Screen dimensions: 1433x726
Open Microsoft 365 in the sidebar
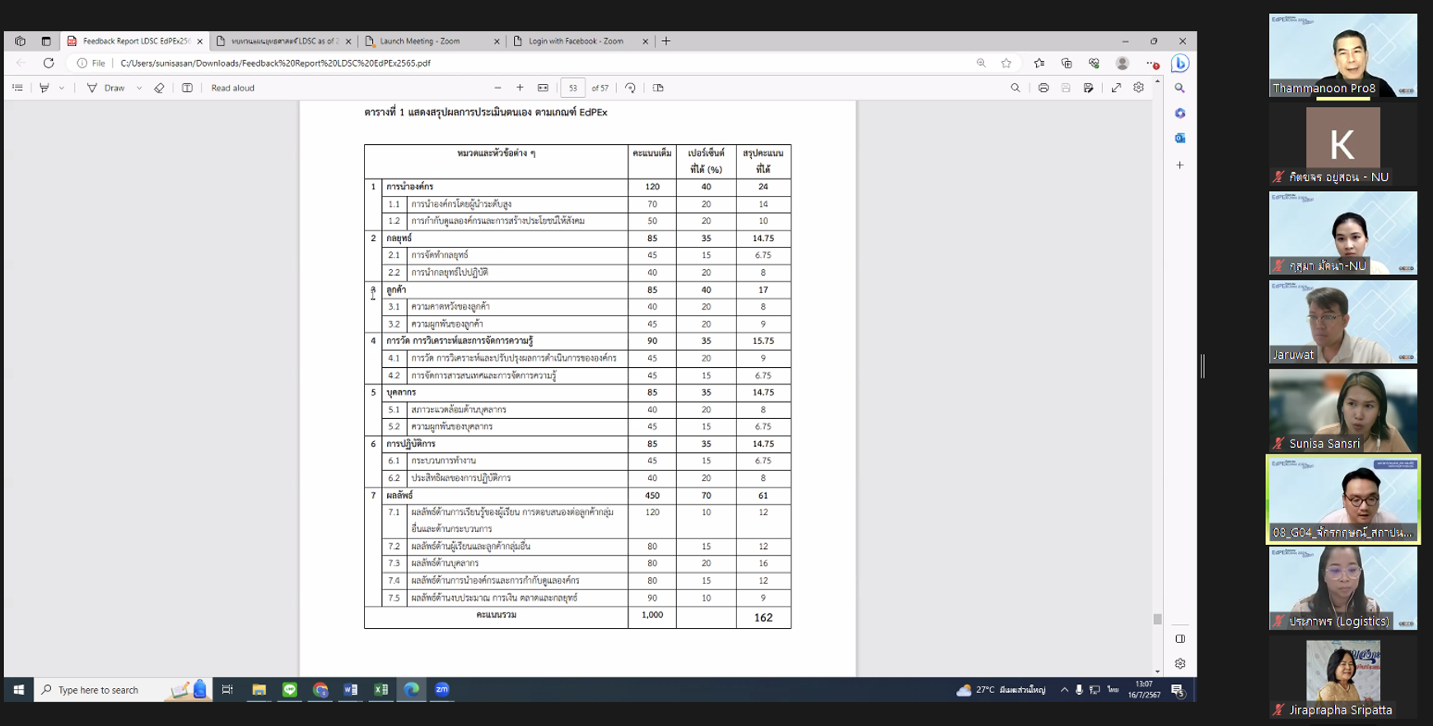click(x=1180, y=114)
